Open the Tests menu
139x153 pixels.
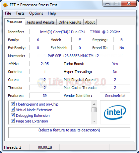pos(20,13)
